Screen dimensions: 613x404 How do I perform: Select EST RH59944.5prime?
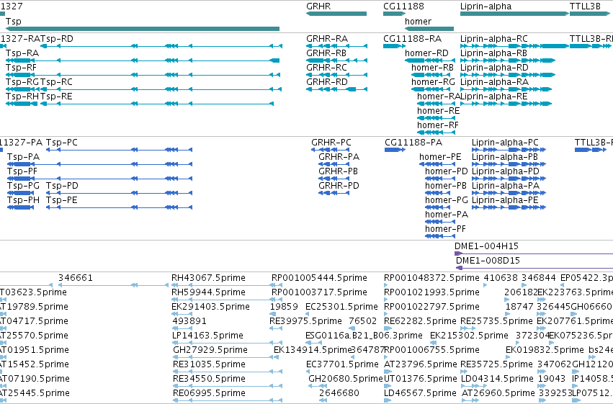[208, 292]
